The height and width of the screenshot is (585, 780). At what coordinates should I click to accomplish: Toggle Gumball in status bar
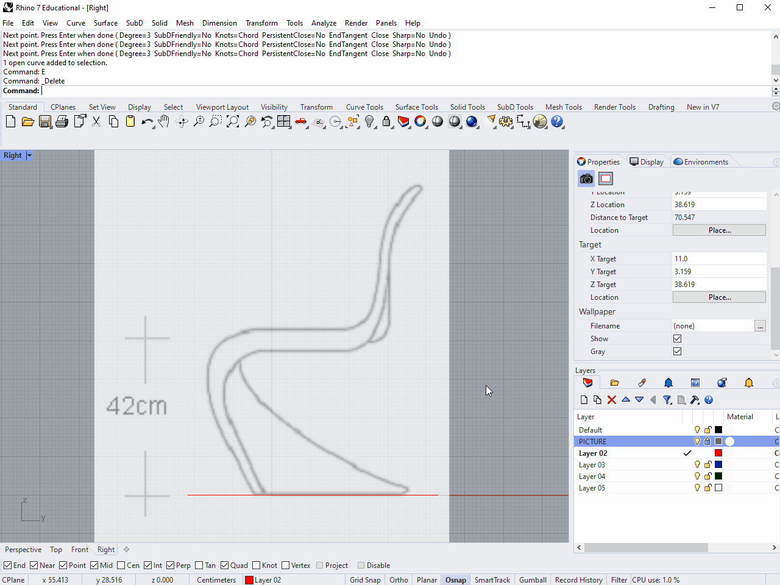(x=533, y=580)
